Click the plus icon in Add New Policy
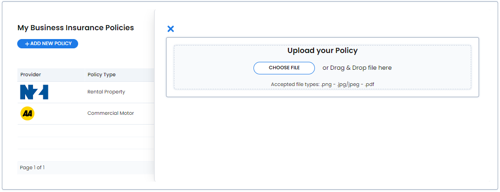Image resolution: width=500 pixels, height=192 pixels. 27,44
